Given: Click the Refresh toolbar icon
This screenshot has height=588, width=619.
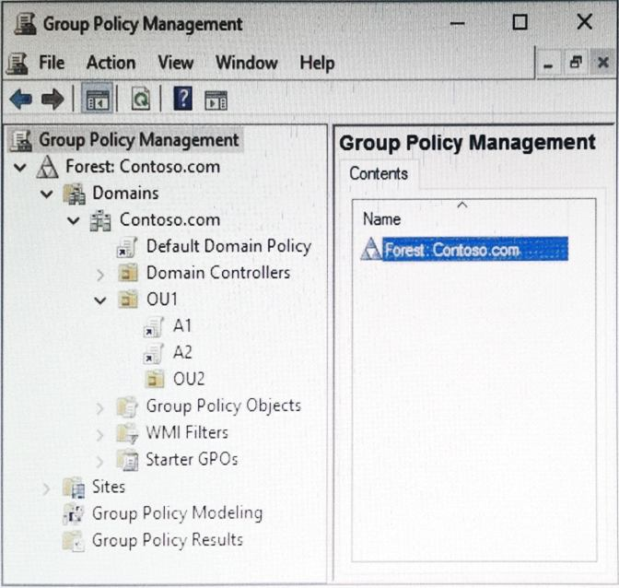Looking at the screenshot, I should [x=140, y=99].
